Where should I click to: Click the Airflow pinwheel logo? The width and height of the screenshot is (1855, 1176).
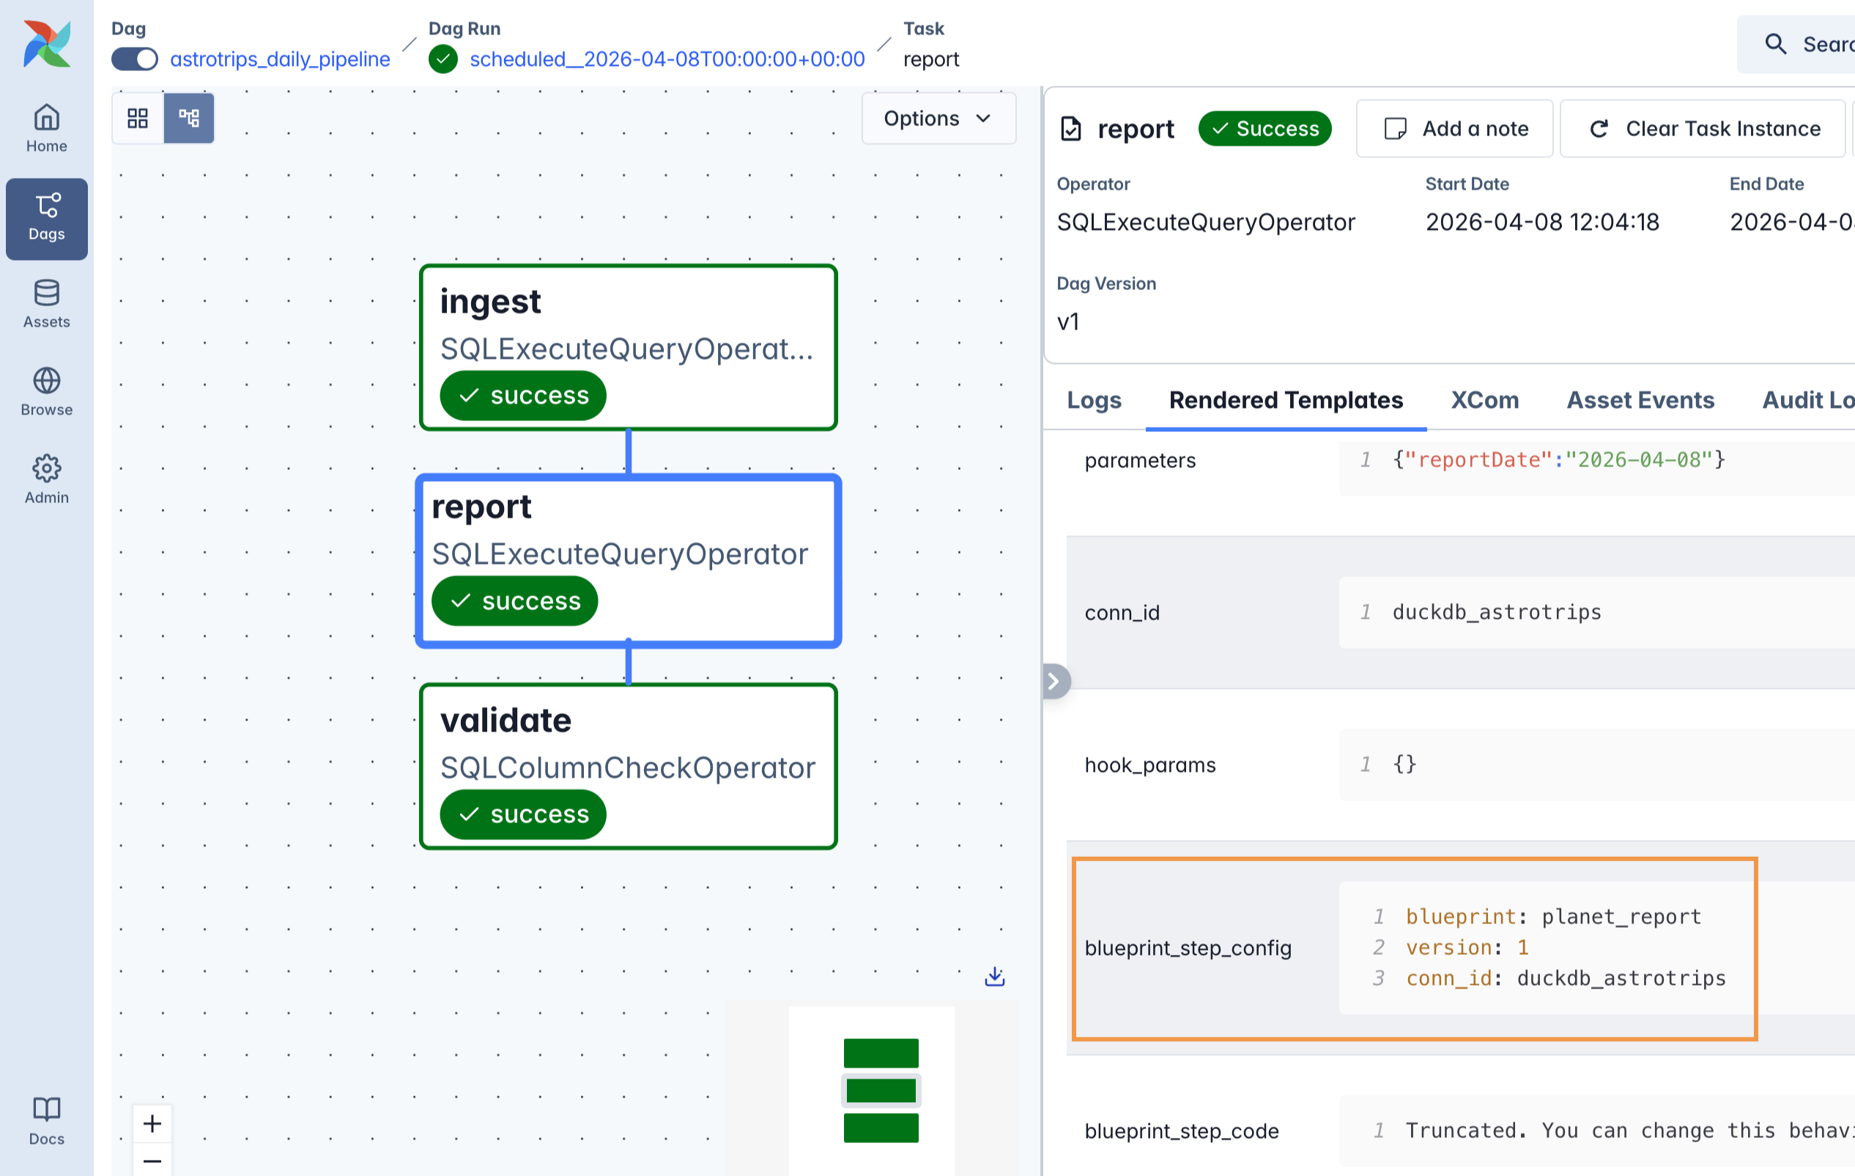click(x=46, y=44)
